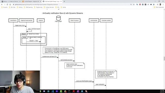The width and height of the screenshot is (165, 93).
Task: Click the page vertical scrollbar thumb
Action: [164, 59]
